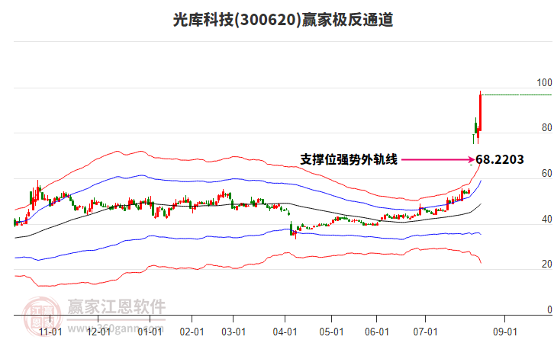Click the x-axis date 03-01
The image size is (554, 343).
tap(234, 332)
